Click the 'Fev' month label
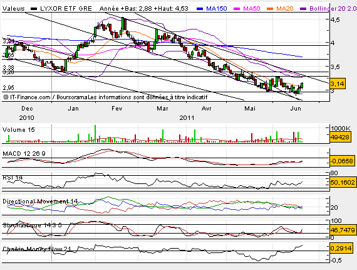Viewport: 357px width, 270px height. click(116, 109)
